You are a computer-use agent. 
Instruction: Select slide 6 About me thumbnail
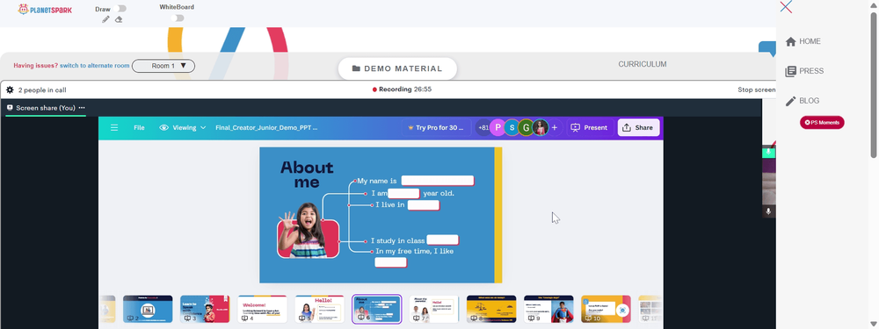click(x=377, y=309)
